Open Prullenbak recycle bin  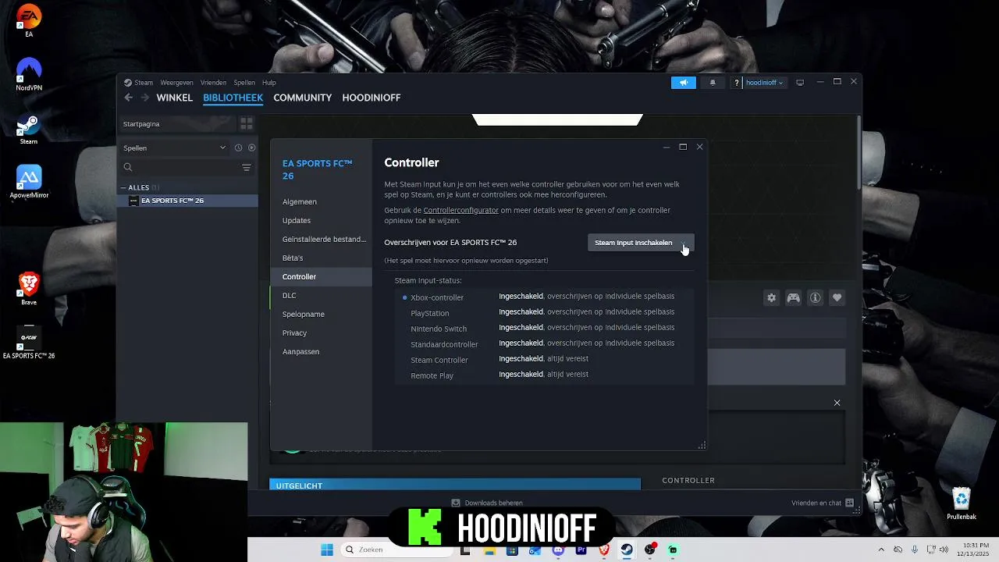962,503
